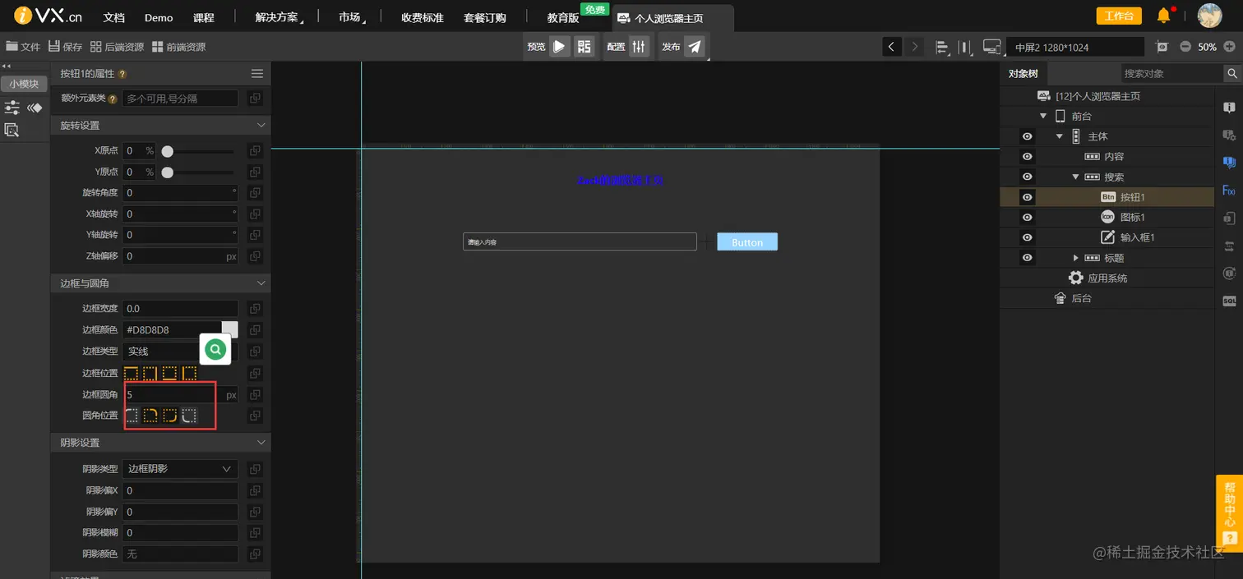This screenshot has height=579, width=1243.
Task: Open the distribute spacing tool
Action: (x=966, y=47)
